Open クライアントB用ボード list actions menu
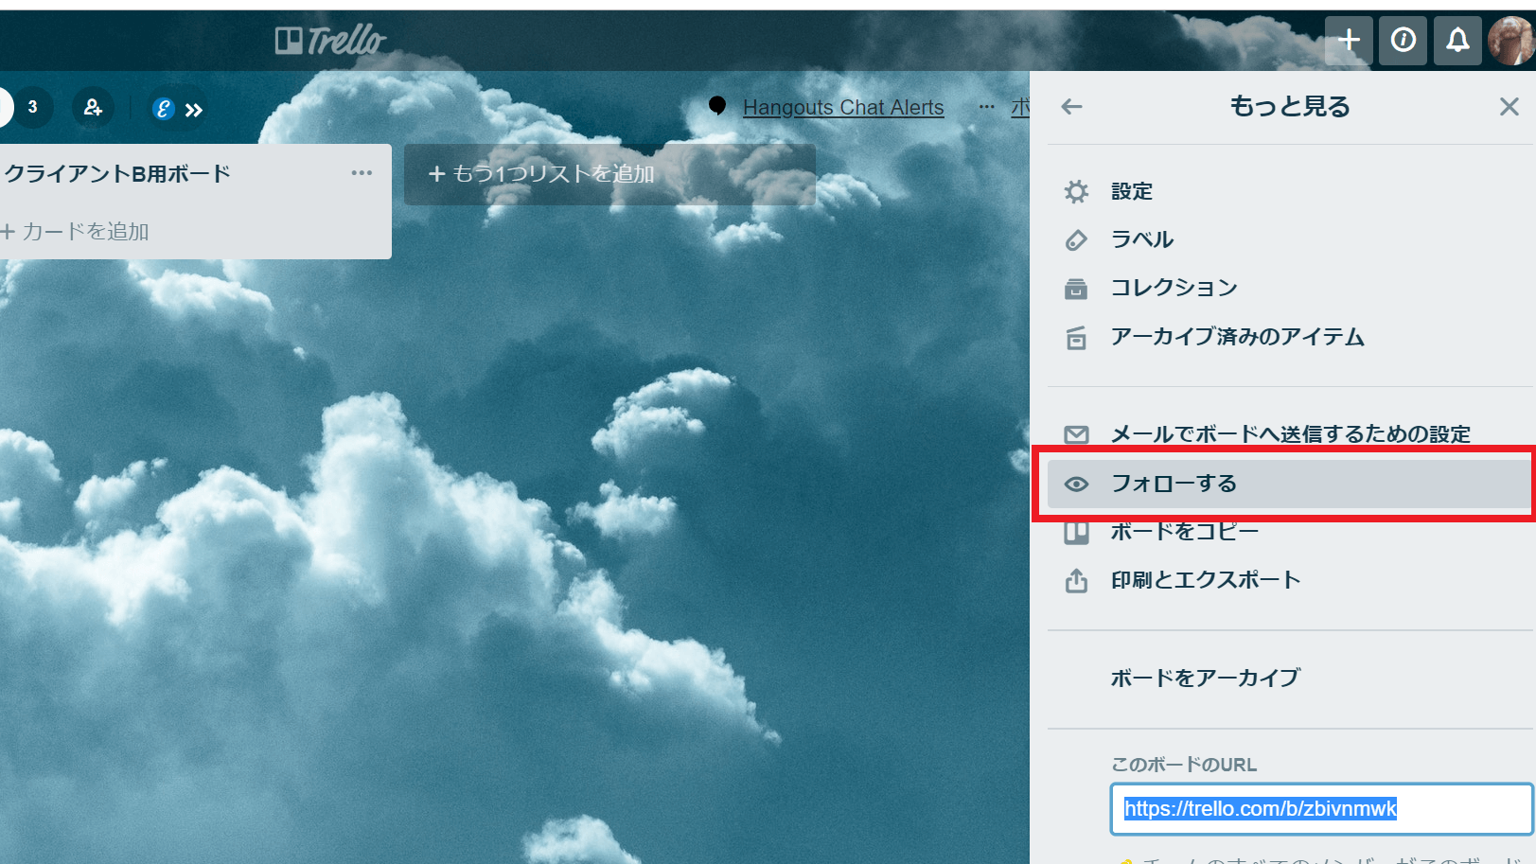The image size is (1536, 864). click(x=362, y=173)
